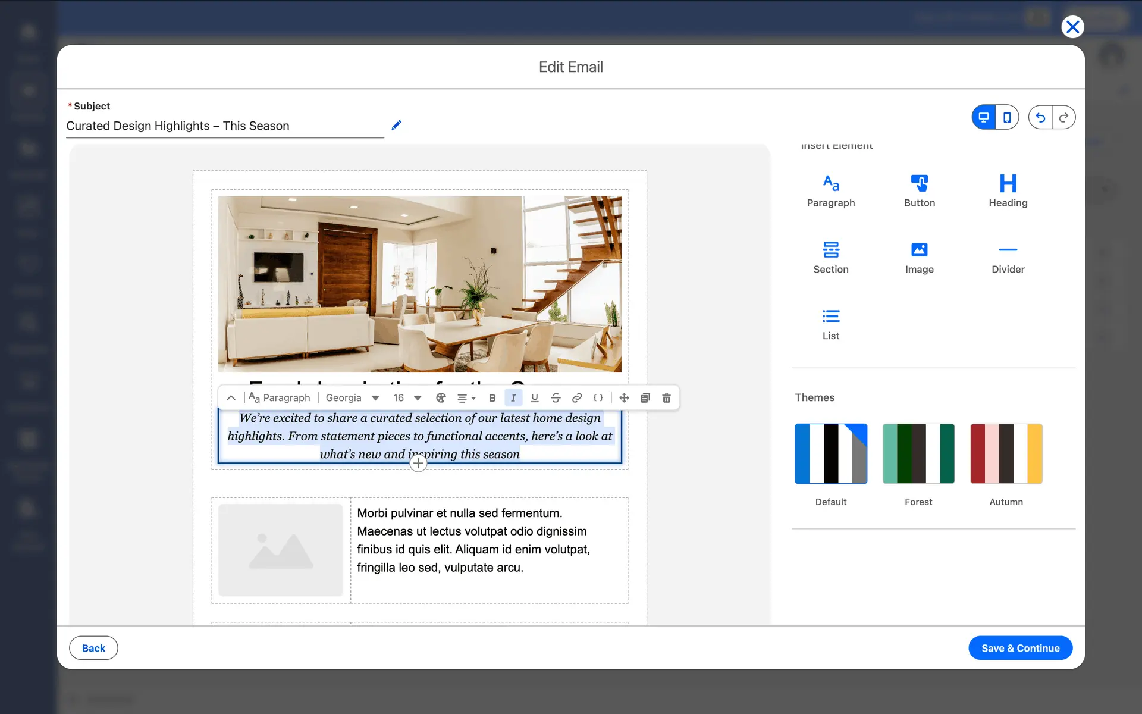Insert a Divider element
Screen dimensions: 1142x714
click(x=1008, y=258)
